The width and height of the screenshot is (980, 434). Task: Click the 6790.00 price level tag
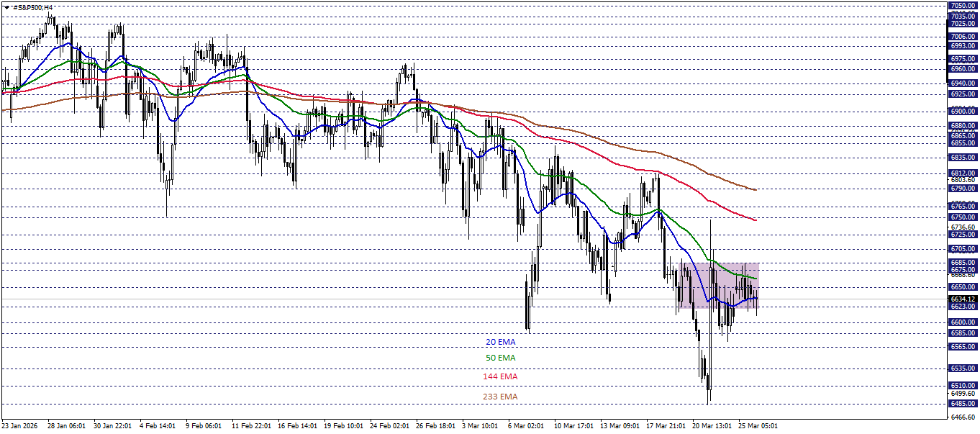tap(961, 187)
